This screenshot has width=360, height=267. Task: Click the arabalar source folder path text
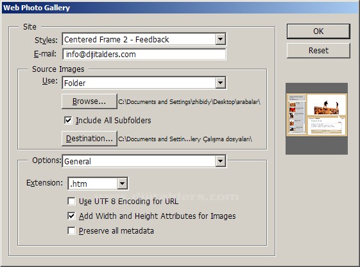click(x=189, y=101)
